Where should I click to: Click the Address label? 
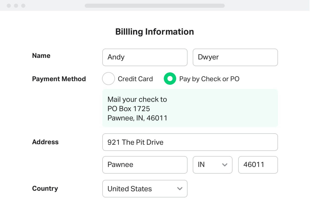45,142
